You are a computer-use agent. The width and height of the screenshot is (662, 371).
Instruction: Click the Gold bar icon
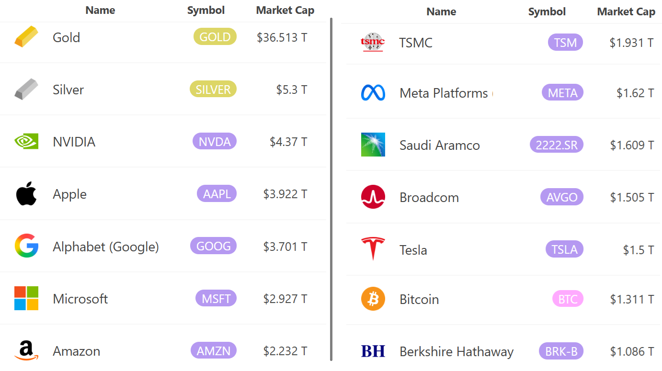click(26, 37)
